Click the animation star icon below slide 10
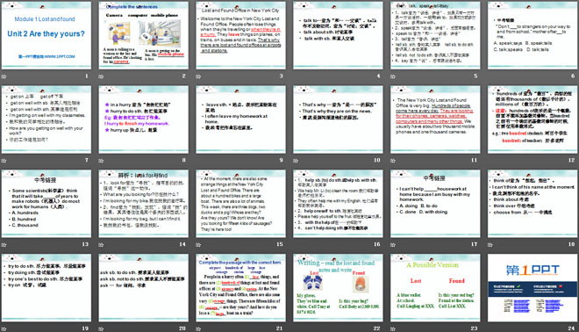This screenshot has width=579, height=332. 296,161
